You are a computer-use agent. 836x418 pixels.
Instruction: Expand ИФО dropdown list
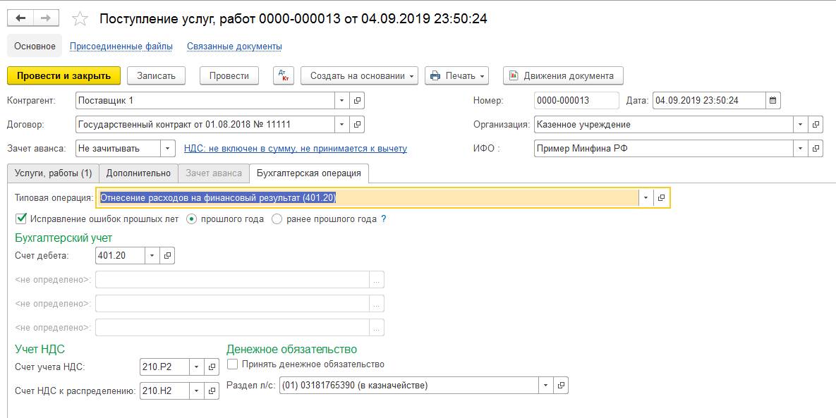point(800,149)
